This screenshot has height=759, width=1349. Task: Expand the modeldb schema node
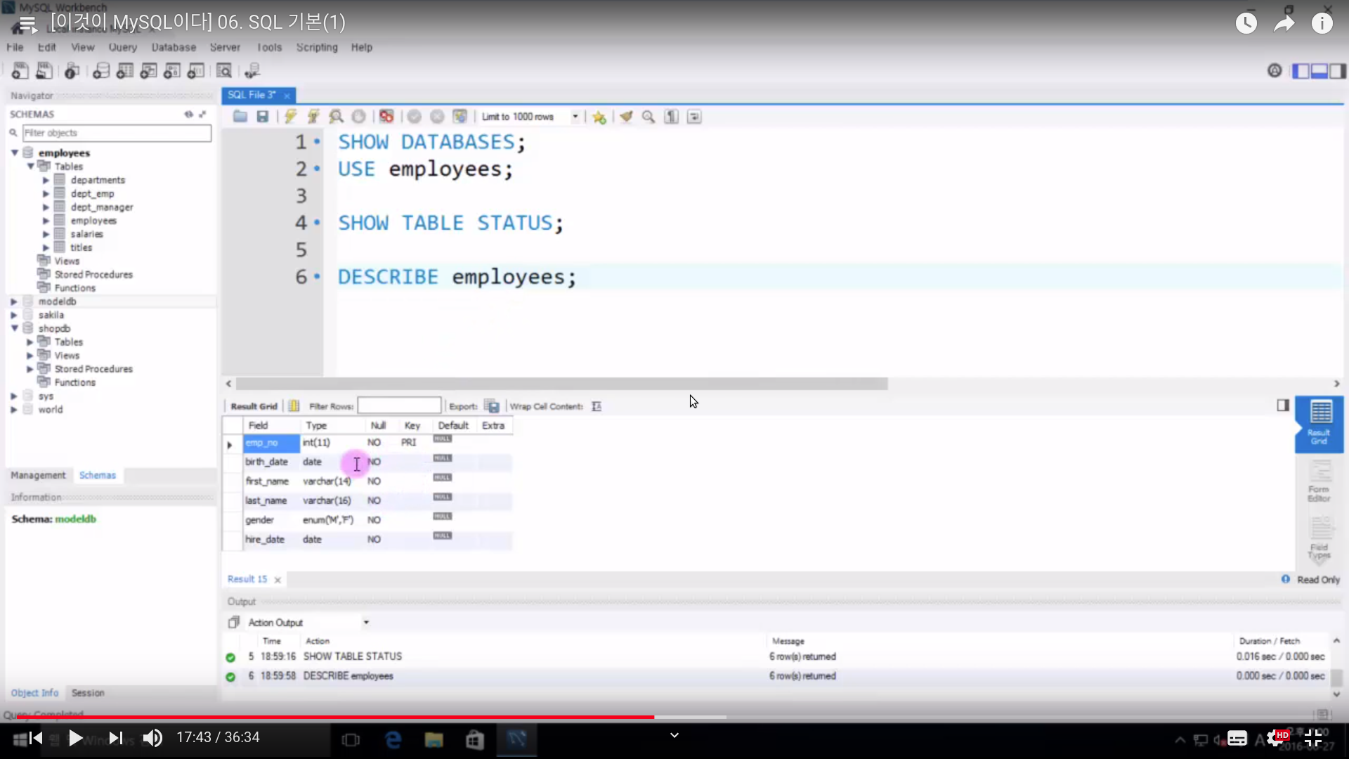coord(14,301)
